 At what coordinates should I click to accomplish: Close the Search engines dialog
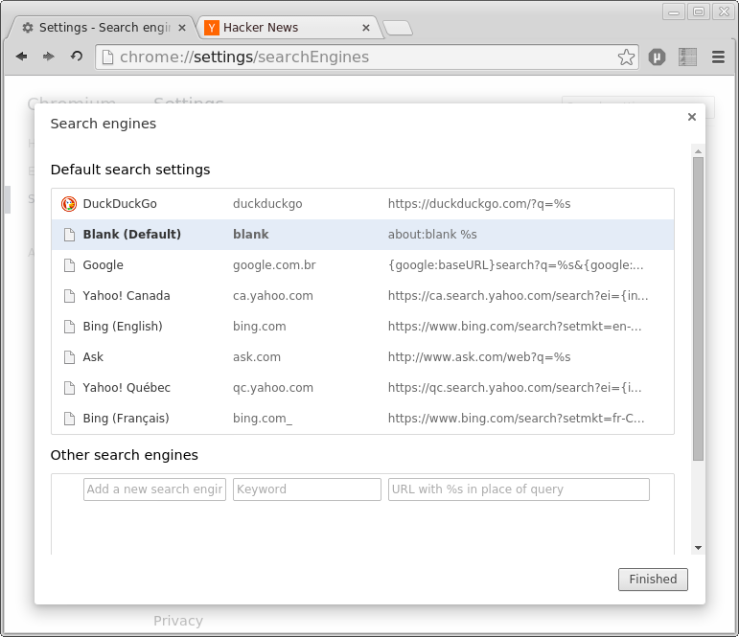click(x=692, y=117)
